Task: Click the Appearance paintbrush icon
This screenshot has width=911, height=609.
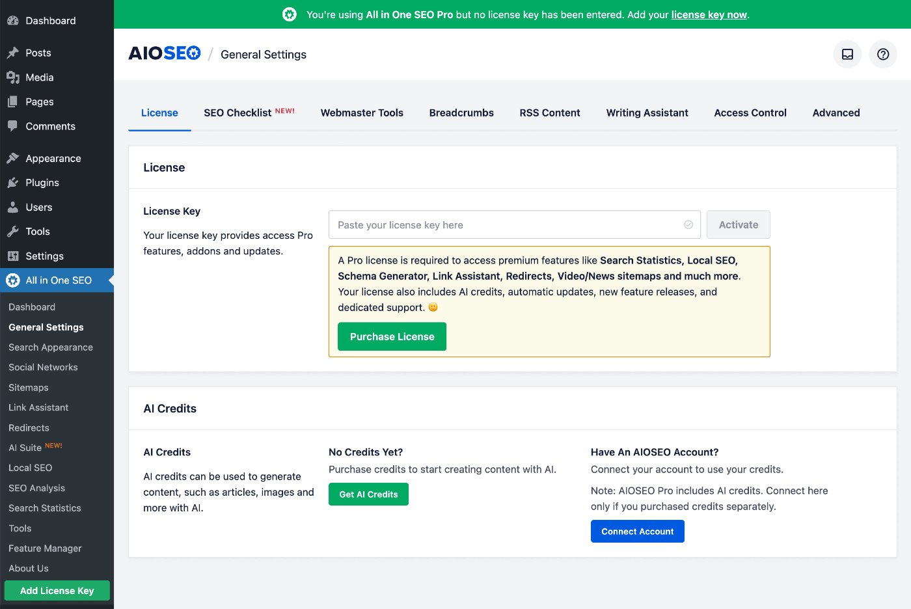Action: [12, 158]
